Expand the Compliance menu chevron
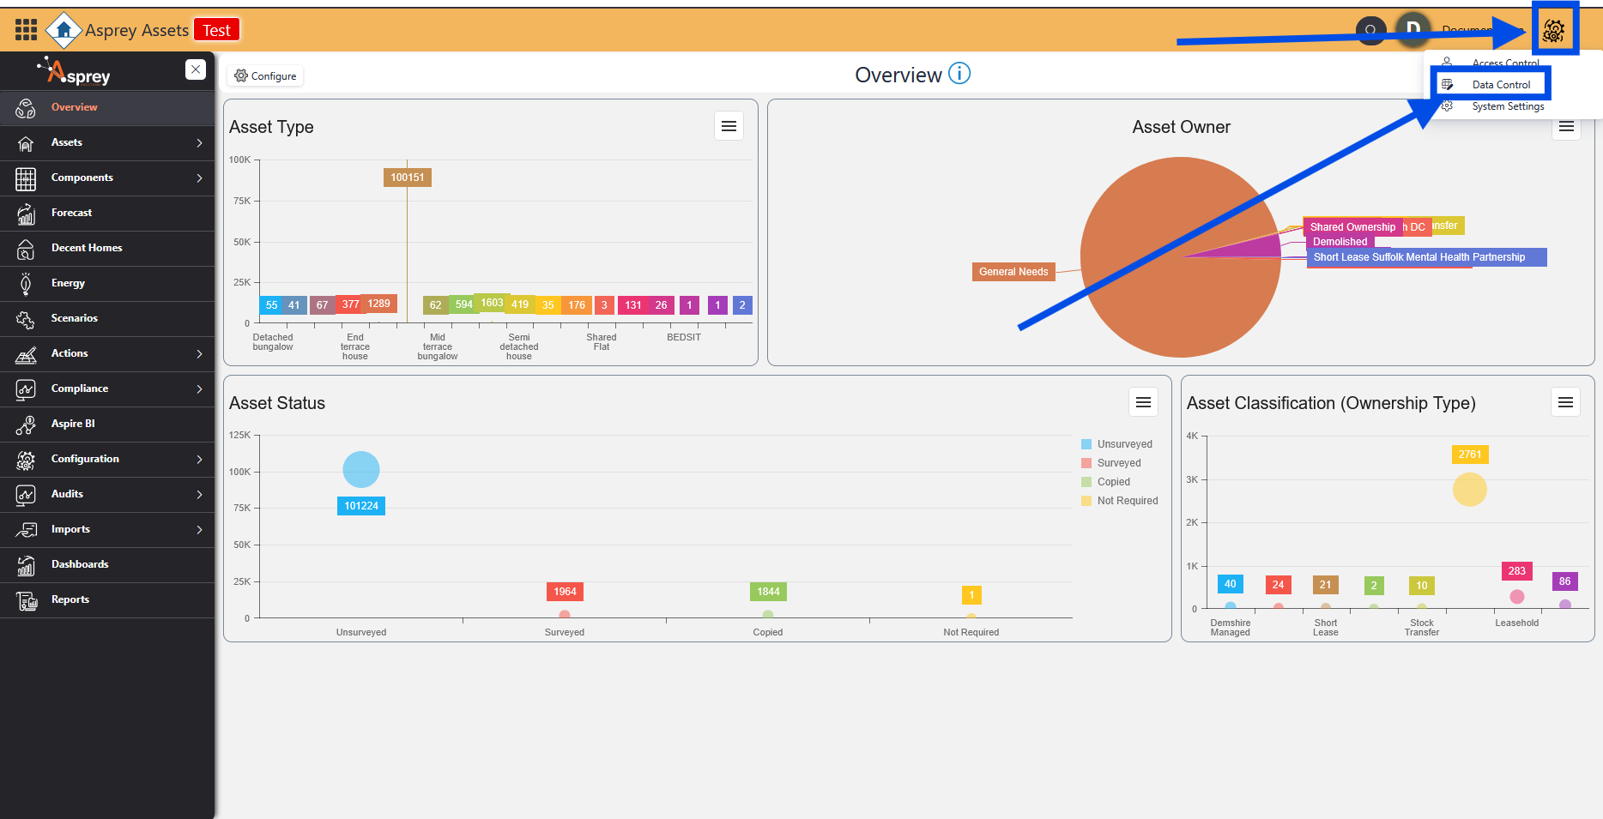 pos(199,389)
